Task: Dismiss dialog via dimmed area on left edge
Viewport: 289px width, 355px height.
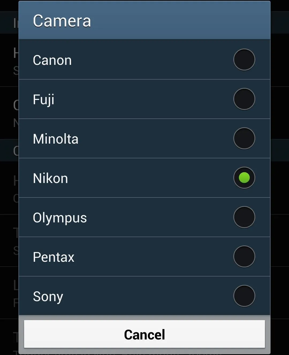Action: pos(9,177)
